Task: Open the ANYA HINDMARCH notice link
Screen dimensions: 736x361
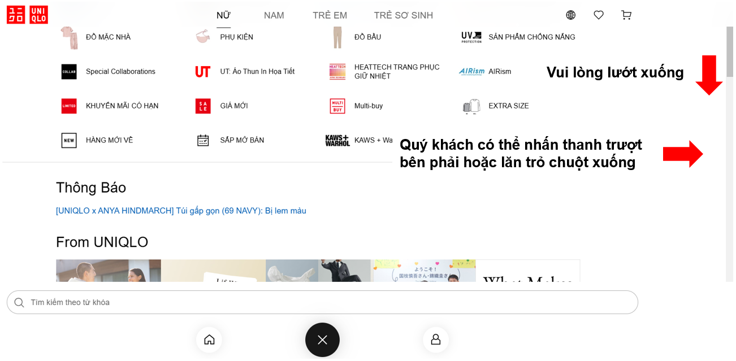Action: [x=181, y=211]
